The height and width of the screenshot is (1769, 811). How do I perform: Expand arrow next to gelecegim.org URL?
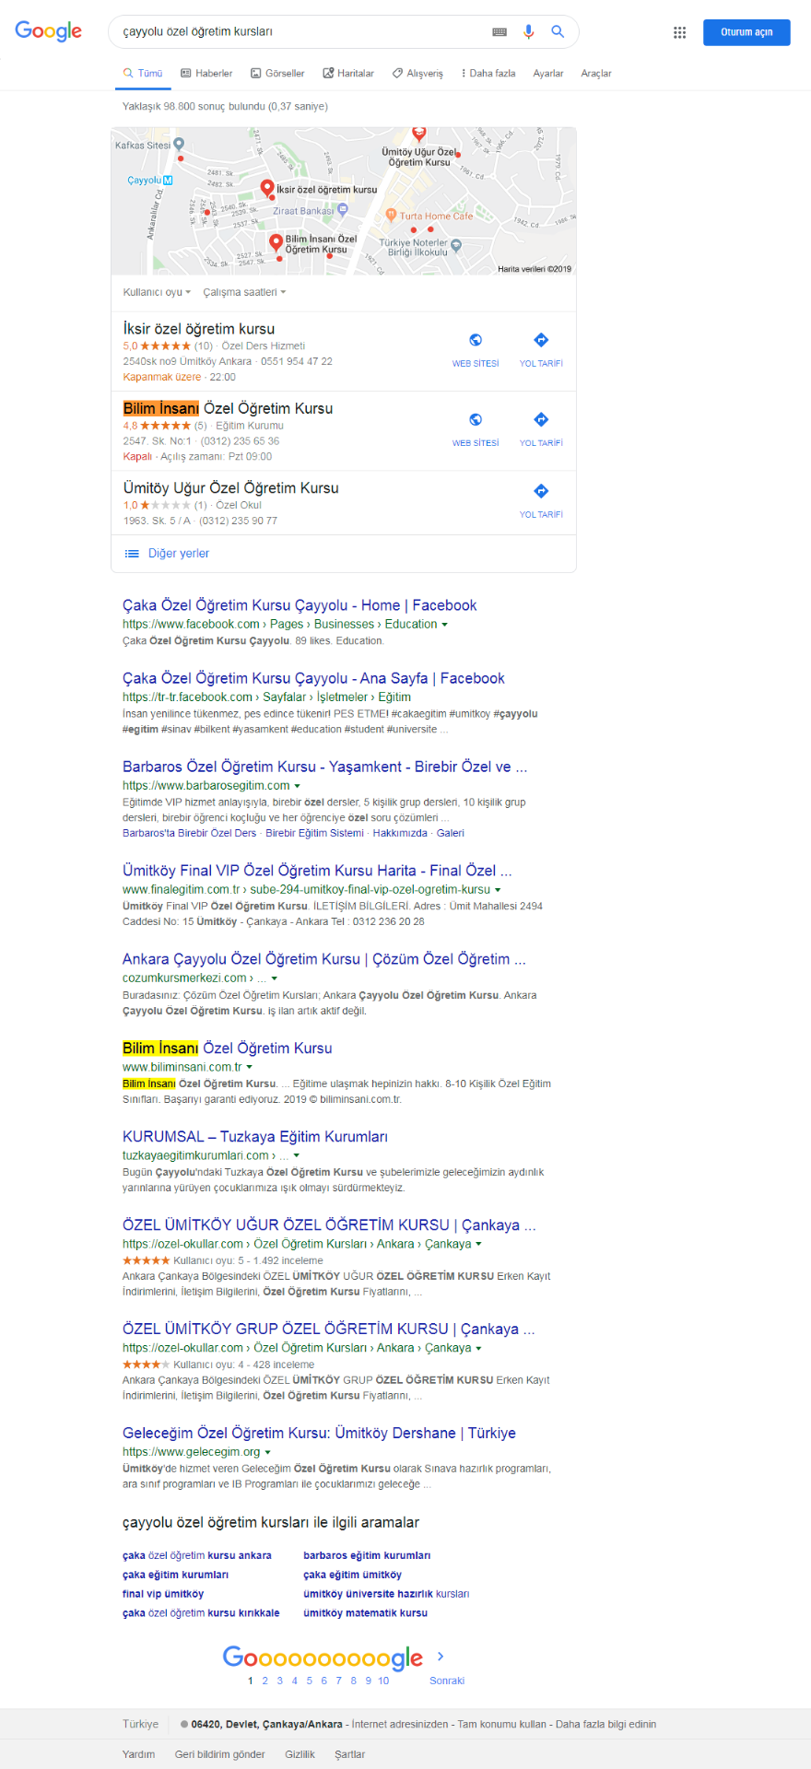[x=267, y=1452]
